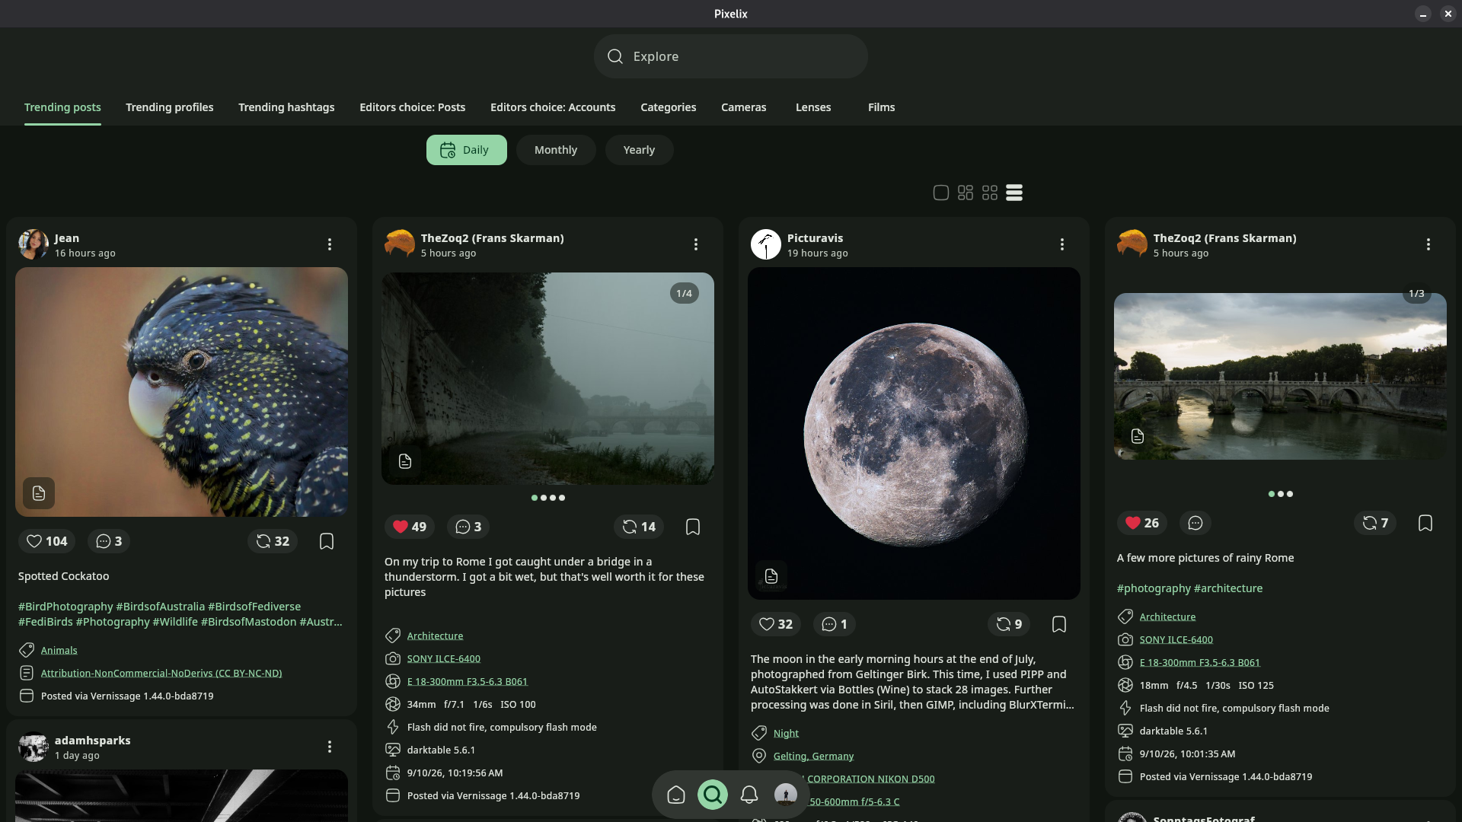This screenshot has width=1462, height=822.
Task: Bookmark the TheZoq2 thunderstorm Rome post
Action: pos(693,527)
